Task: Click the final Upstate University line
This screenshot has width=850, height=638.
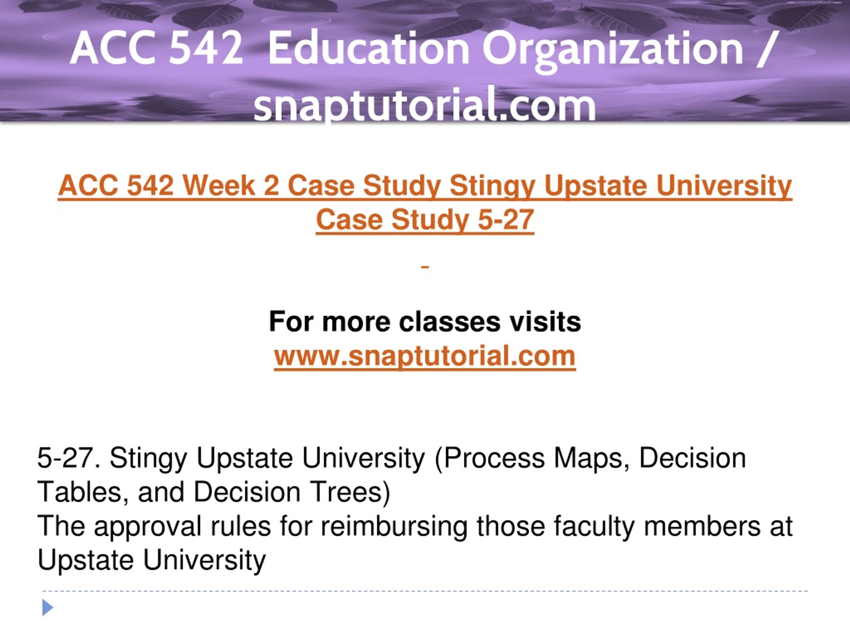Action: point(152,560)
